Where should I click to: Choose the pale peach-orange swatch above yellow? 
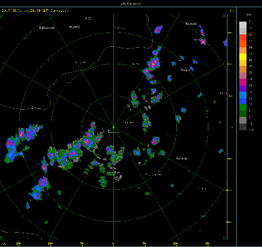pyautogui.click(x=243, y=50)
